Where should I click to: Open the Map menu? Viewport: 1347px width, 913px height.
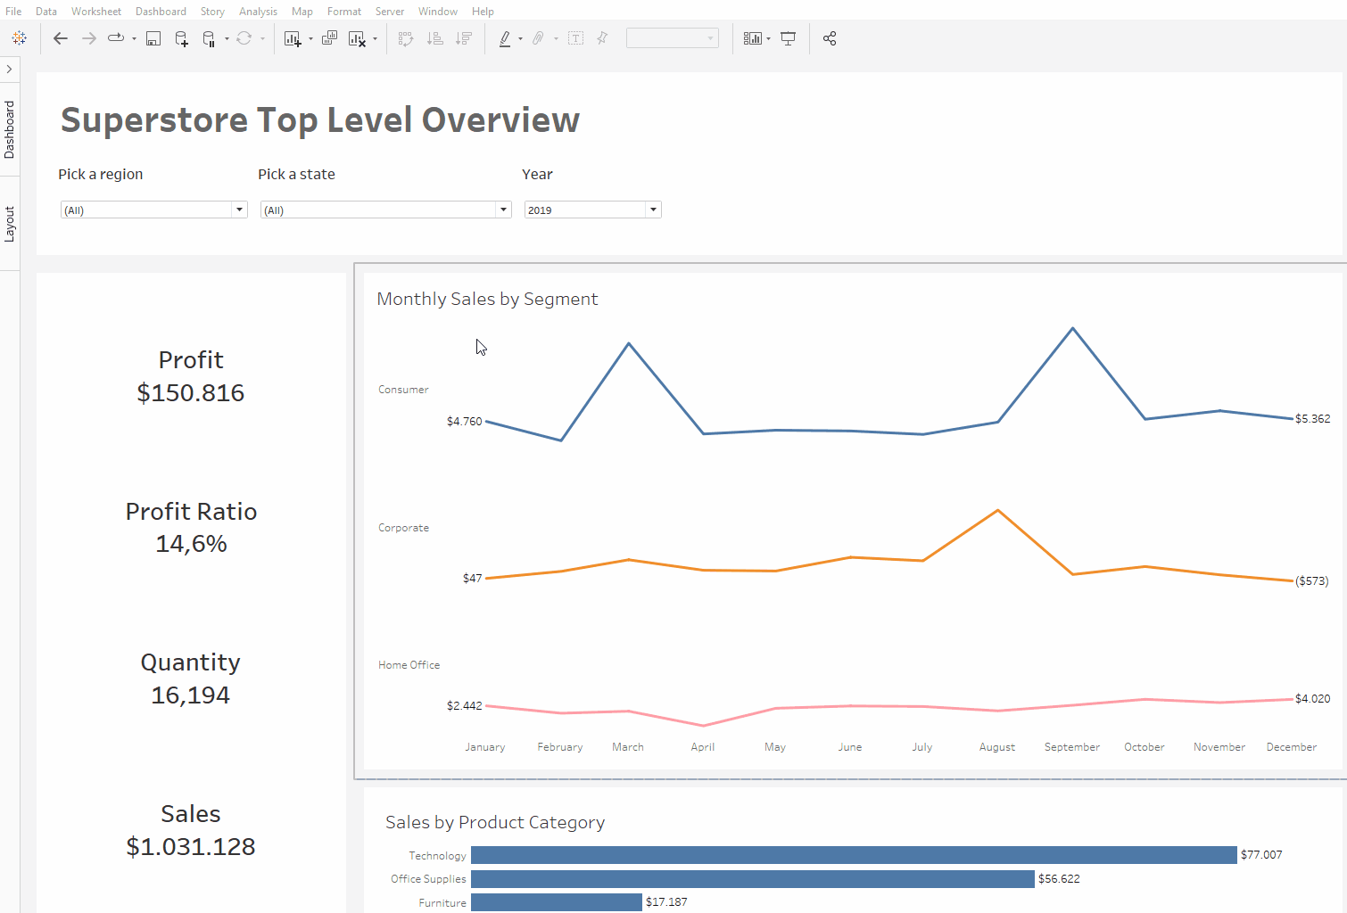302,12
